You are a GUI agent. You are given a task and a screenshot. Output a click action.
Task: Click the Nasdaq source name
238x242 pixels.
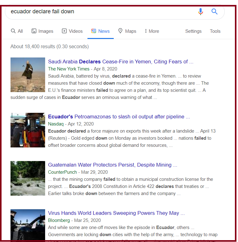tap(56, 124)
